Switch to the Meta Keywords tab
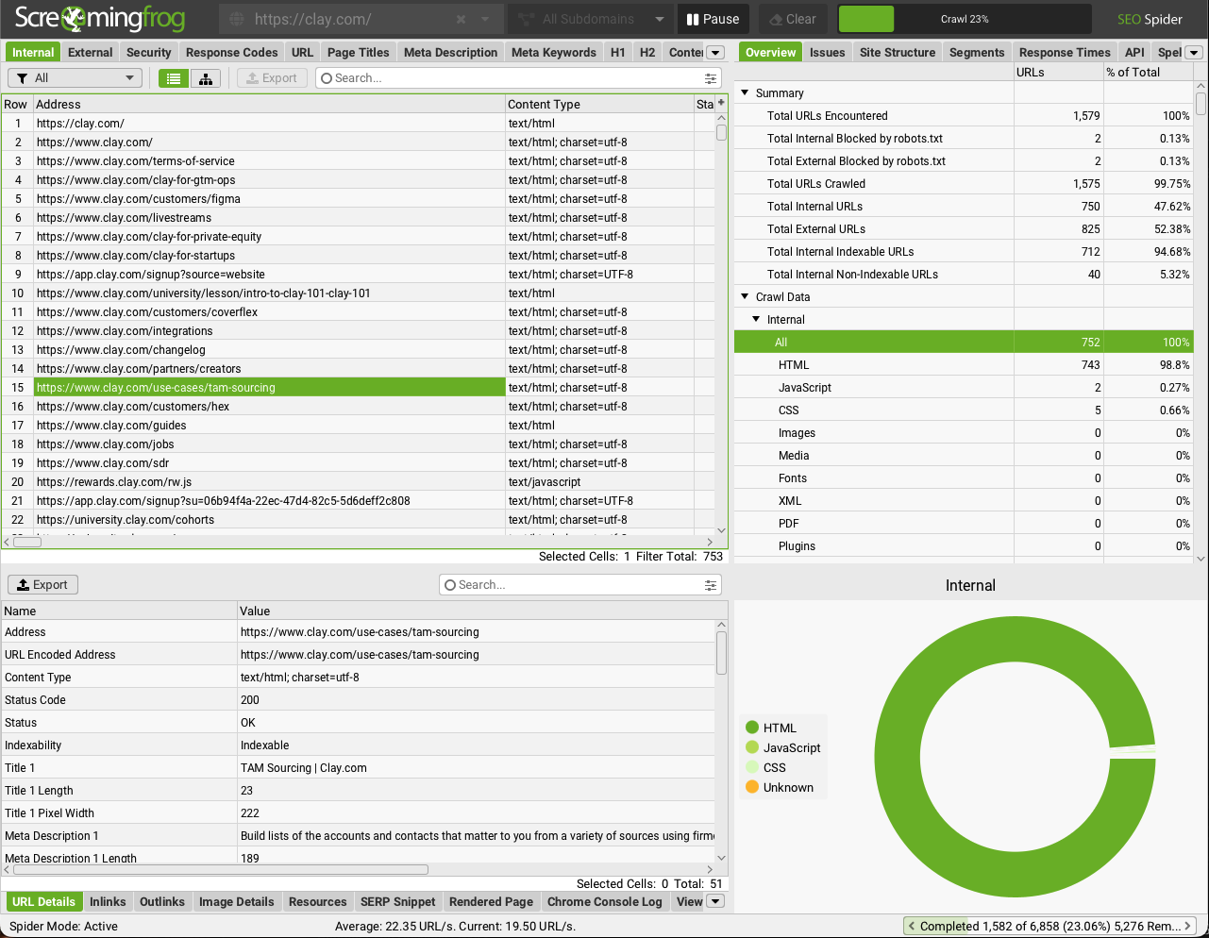This screenshot has width=1209, height=938. click(x=554, y=53)
